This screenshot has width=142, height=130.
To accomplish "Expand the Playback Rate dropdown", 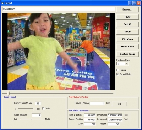I will pos(126,64).
